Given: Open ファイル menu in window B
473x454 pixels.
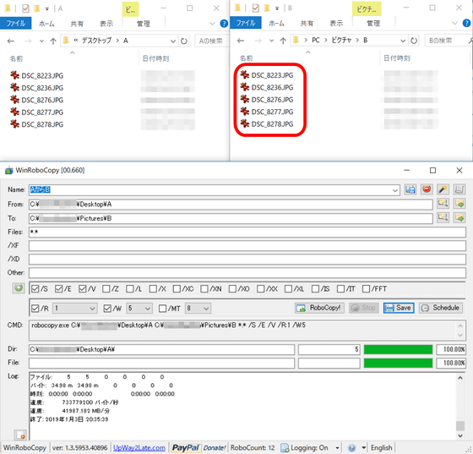Looking at the screenshot, I should click(246, 23).
